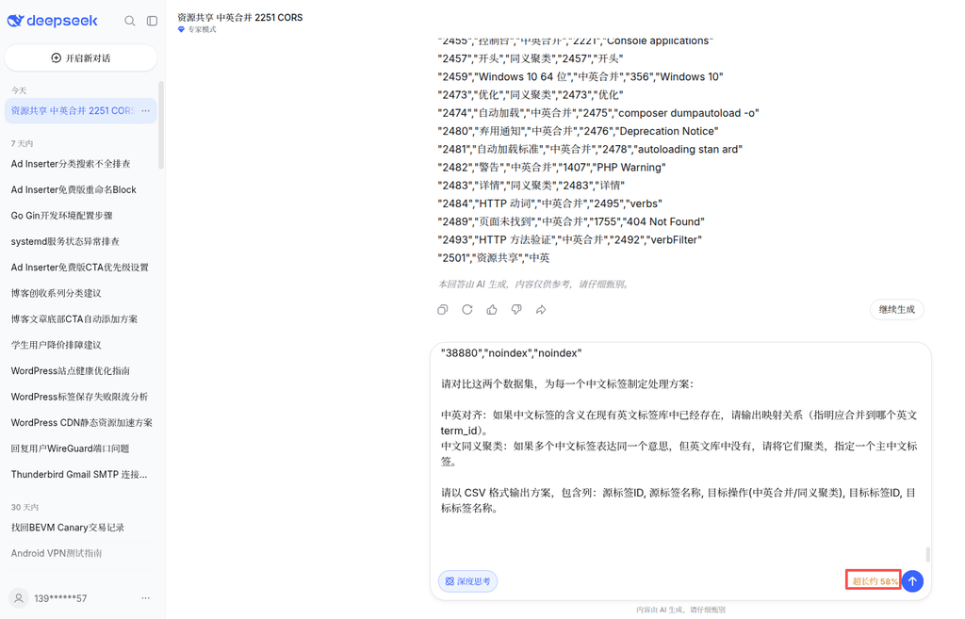
Task: Click the sidebar chat list scrollbar
Action: click(x=161, y=125)
